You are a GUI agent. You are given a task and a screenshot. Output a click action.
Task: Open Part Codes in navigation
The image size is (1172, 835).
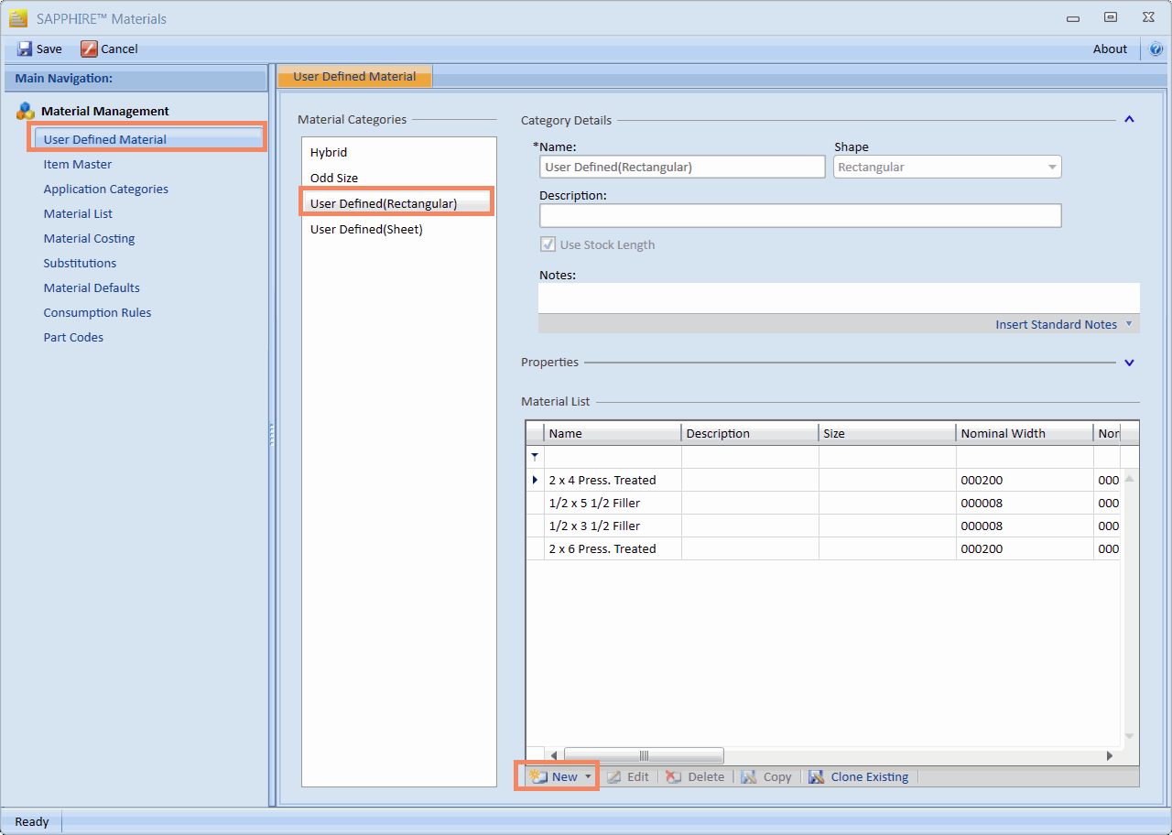[x=73, y=337]
